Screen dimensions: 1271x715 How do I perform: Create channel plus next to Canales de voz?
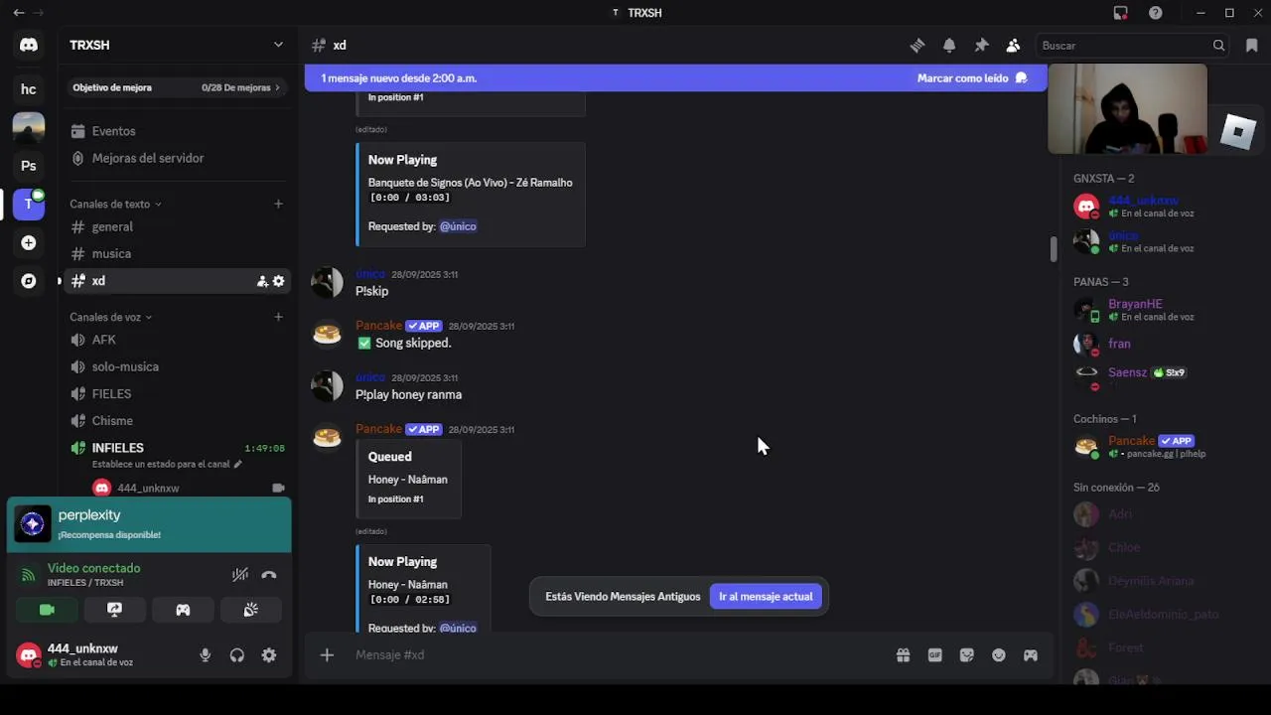pyautogui.click(x=278, y=317)
